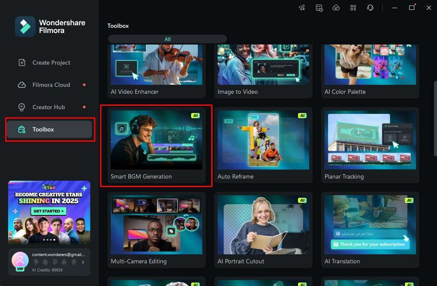Open the grid layout icon in the title bar

point(353,8)
